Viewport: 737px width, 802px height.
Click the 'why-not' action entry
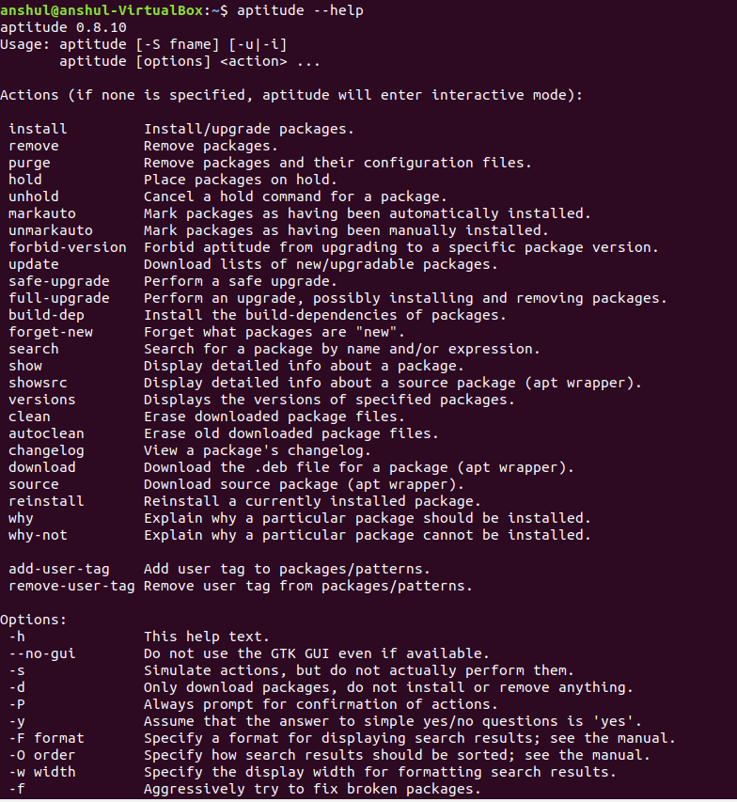coord(38,535)
